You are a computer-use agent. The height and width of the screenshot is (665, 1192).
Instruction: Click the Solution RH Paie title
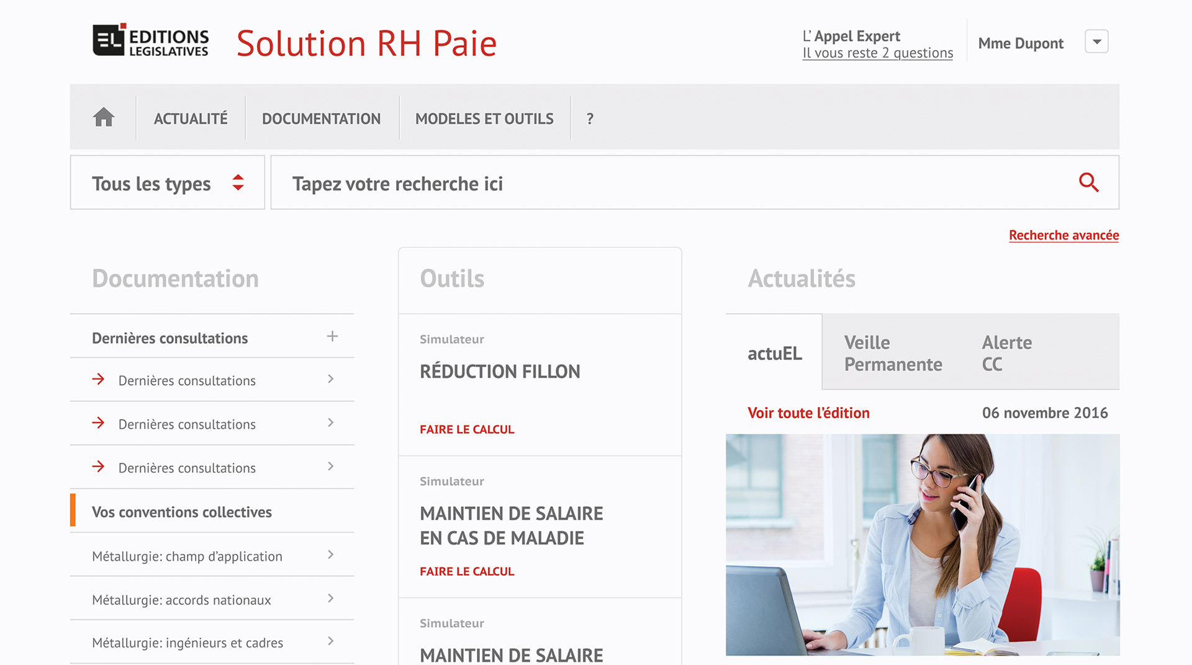pyautogui.click(x=366, y=43)
